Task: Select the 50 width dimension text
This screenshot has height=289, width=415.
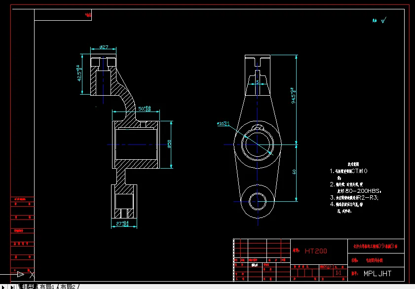Action: 145,108
